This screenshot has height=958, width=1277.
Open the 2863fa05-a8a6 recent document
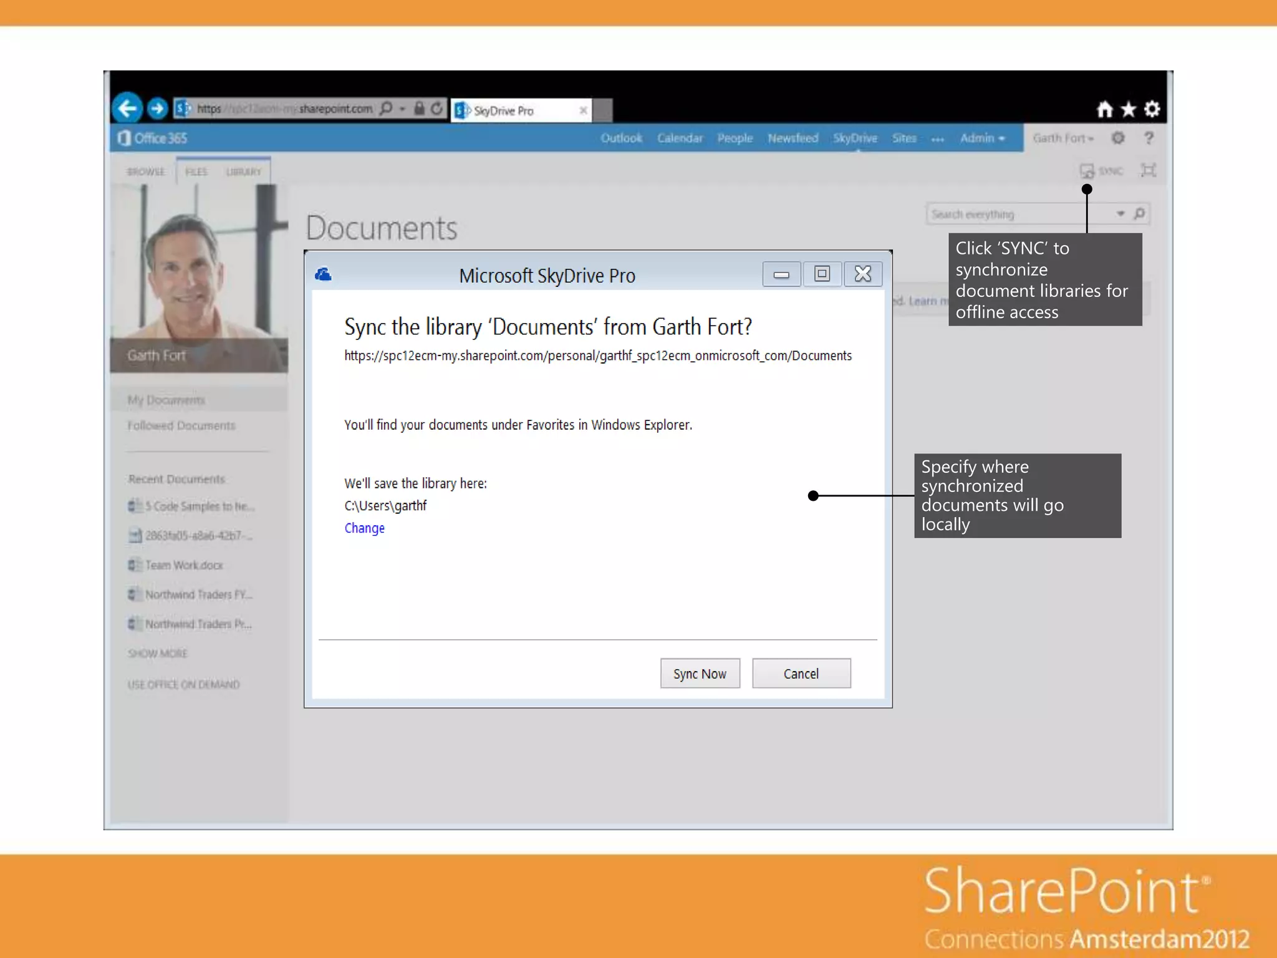[190, 535]
